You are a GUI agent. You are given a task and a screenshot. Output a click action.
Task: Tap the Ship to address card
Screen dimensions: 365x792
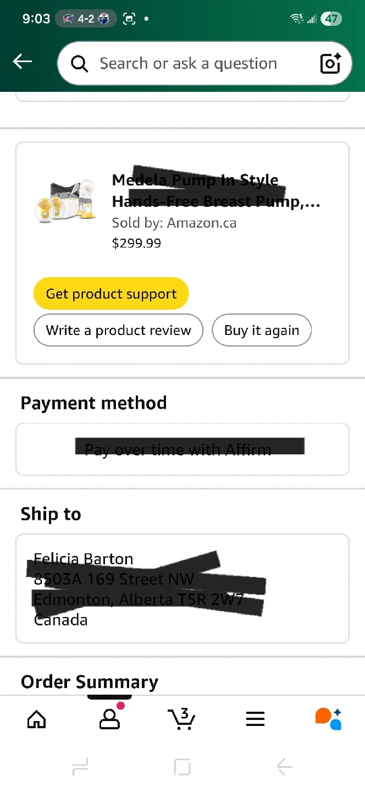182,588
